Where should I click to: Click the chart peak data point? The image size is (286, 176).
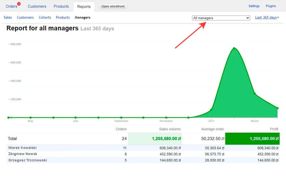234,48
